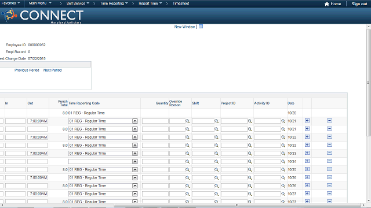Click the horizontal scrollbar thumb
Screen dimensions: 371x208
point(237,205)
